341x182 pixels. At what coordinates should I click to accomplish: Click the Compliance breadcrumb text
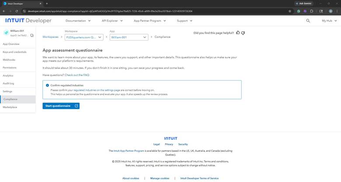(x=163, y=37)
